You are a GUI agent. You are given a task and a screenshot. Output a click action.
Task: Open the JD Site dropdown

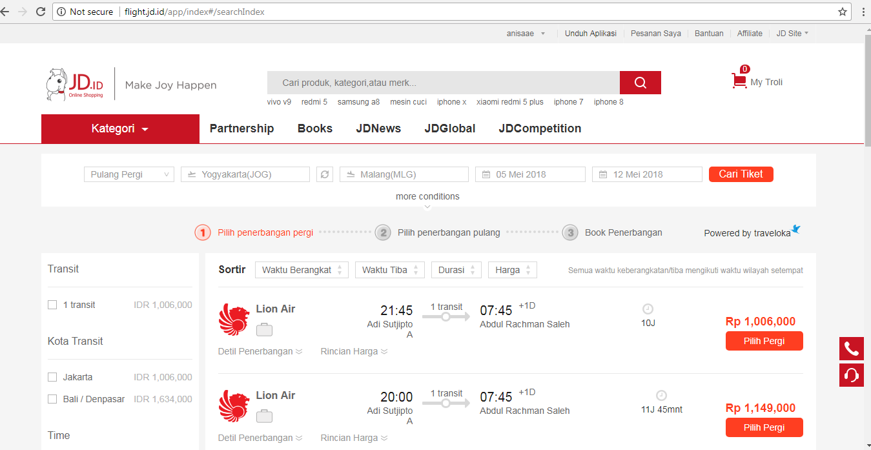pyautogui.click(x=792, y=34)
